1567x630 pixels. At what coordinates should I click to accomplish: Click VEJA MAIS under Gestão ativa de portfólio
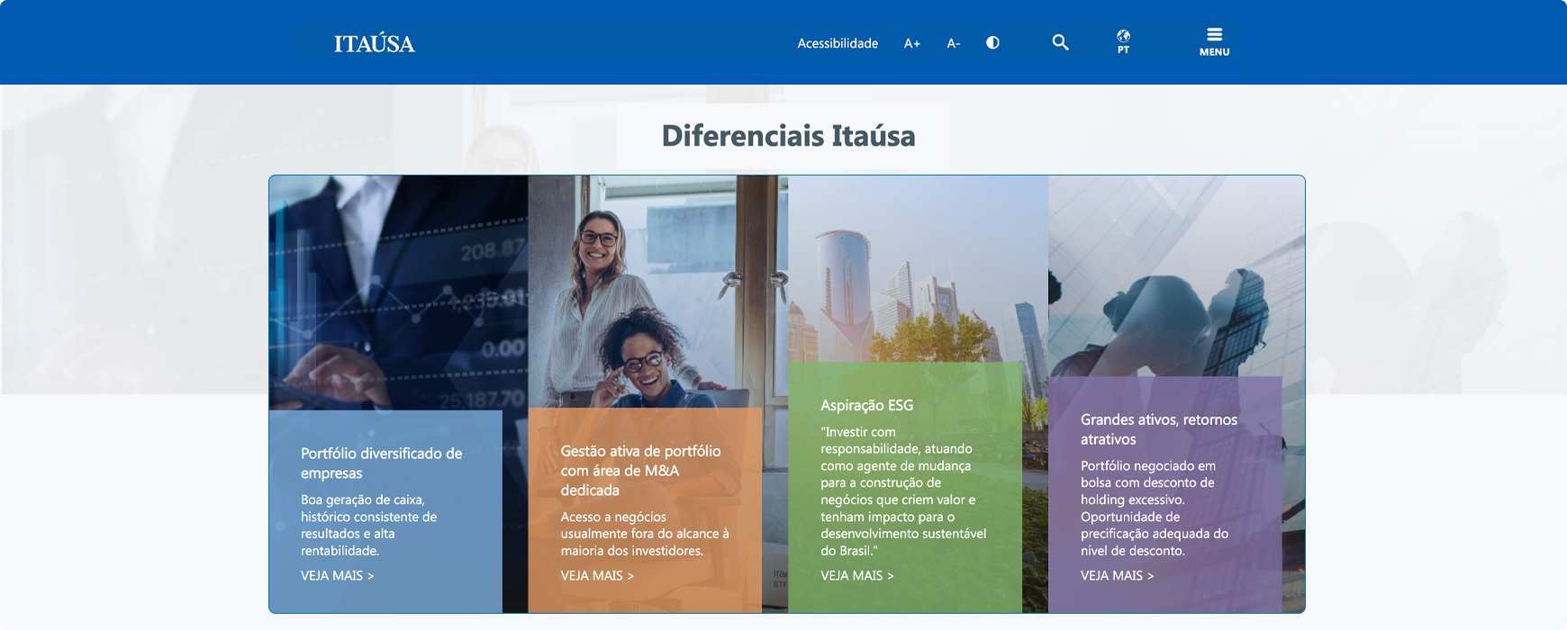[x=597, y=575]
